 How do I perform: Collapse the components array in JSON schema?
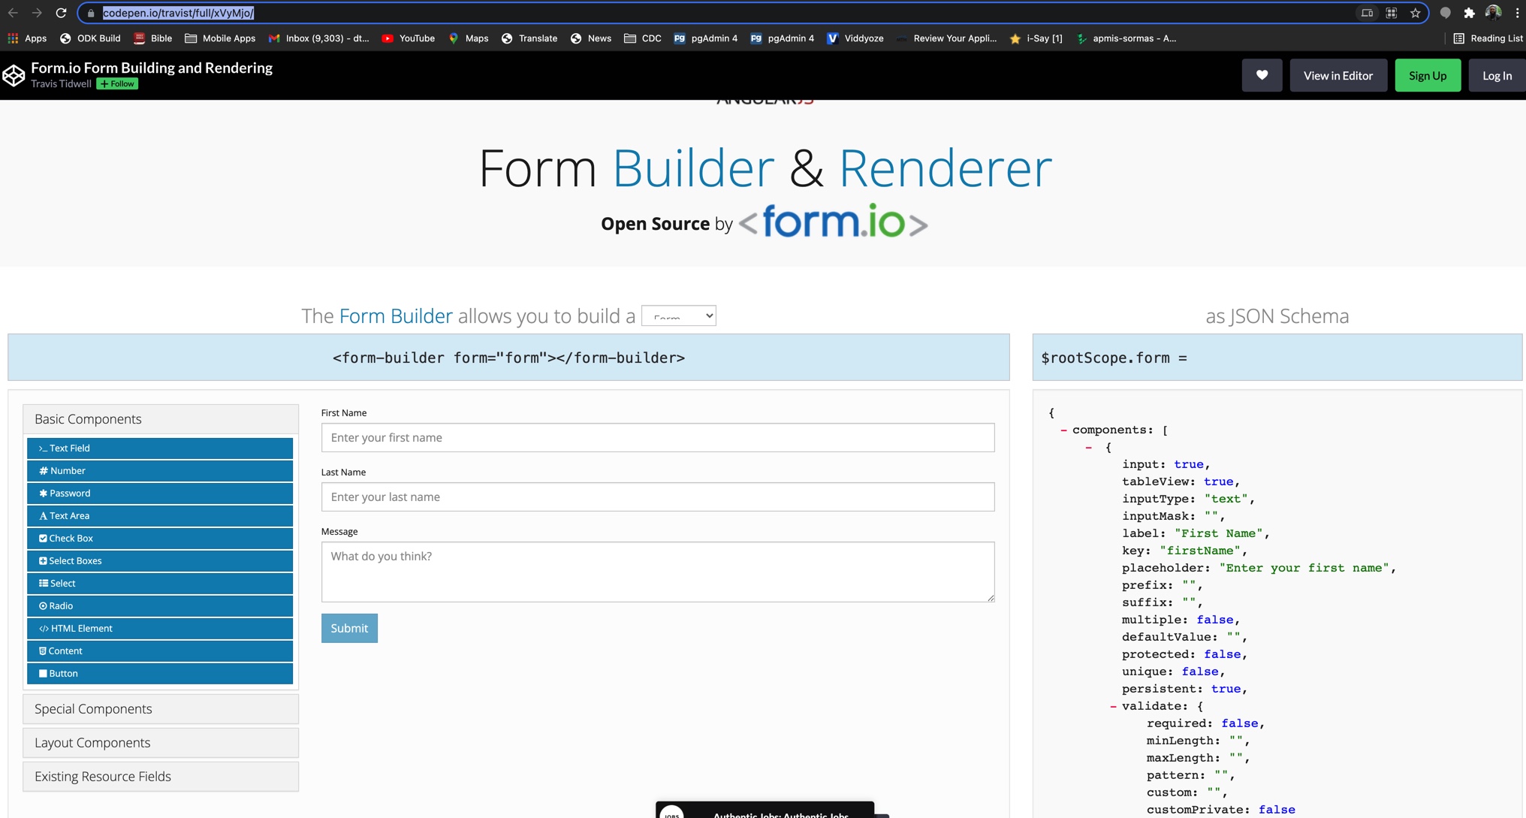pyautogui.click(x=1064, y=430)
